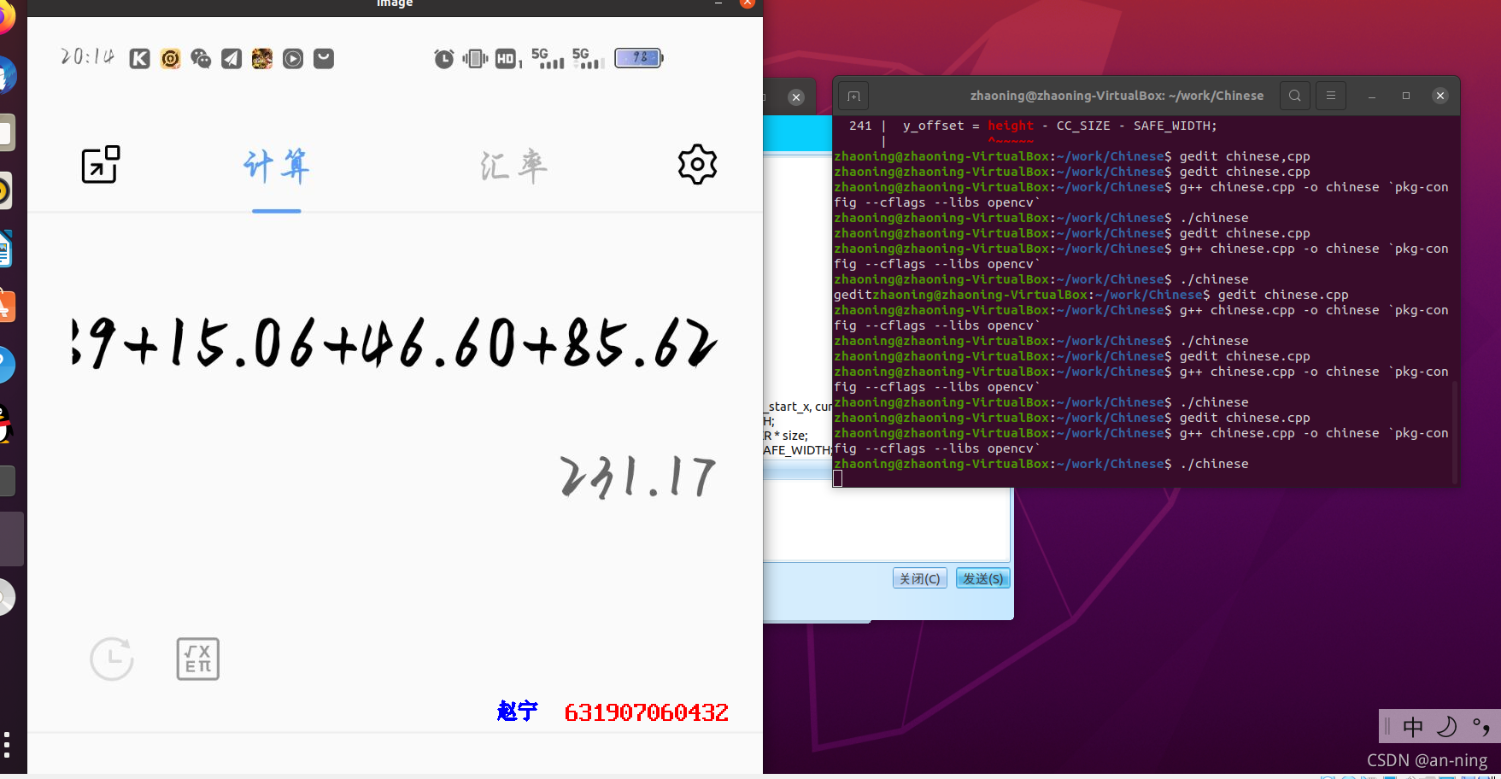
Task: Open scientific functions keypad icon
Action: [x=198, y=659]
